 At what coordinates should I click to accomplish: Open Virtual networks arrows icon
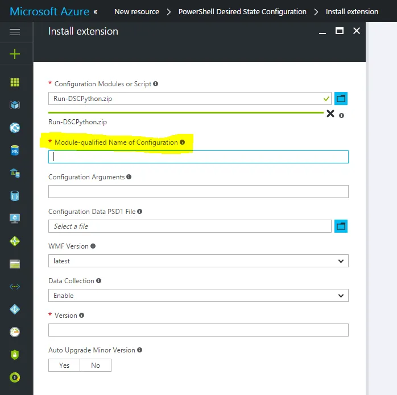pyautogui.click(x=15, y=287)
